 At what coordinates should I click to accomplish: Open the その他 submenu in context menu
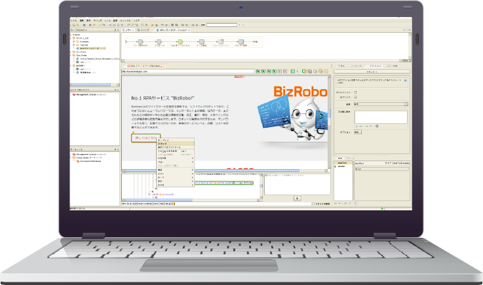(x=176, y=185)
